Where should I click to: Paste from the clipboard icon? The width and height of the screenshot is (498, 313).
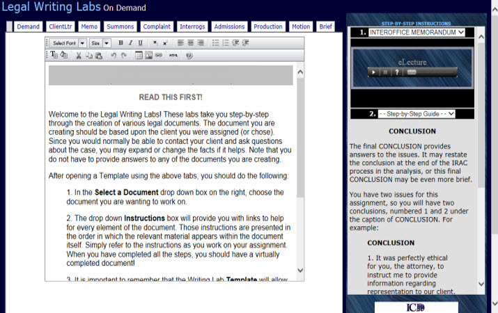pyautogui.click(x=99, y=56)
